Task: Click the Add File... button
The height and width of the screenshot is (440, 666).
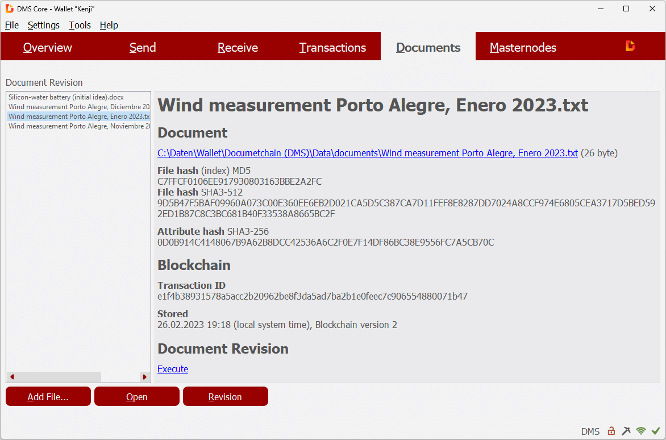Action: (x=48, y=396)
